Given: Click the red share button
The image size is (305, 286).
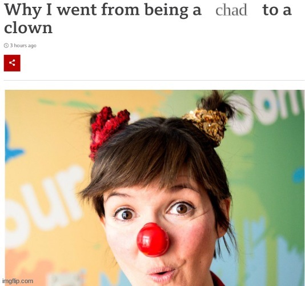Looking at the screenshot, I should pyautogui.click(x=12, y=63).
